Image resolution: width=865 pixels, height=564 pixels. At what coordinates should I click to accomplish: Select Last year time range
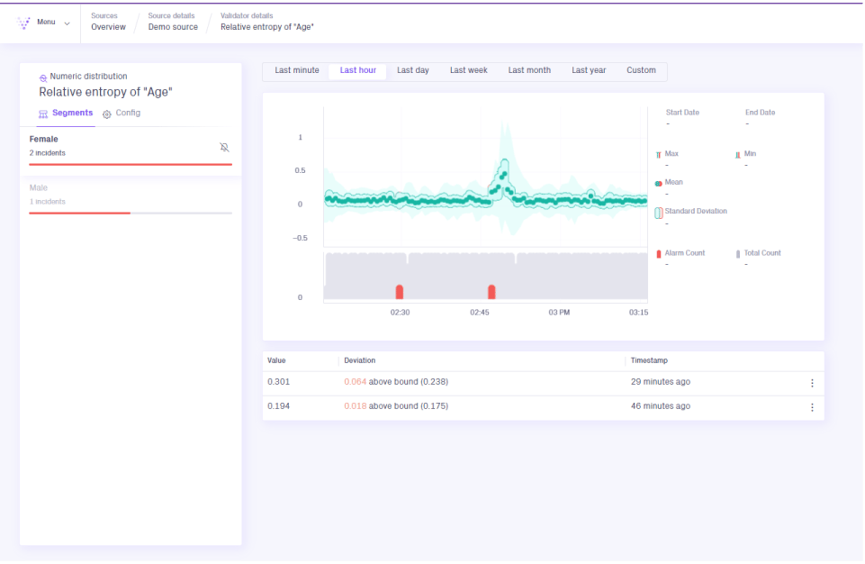589,70
